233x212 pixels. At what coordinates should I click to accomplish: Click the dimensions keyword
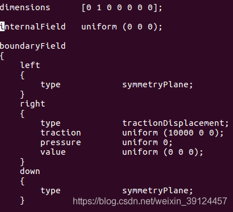pyautogui.click(x=25, y=7)
